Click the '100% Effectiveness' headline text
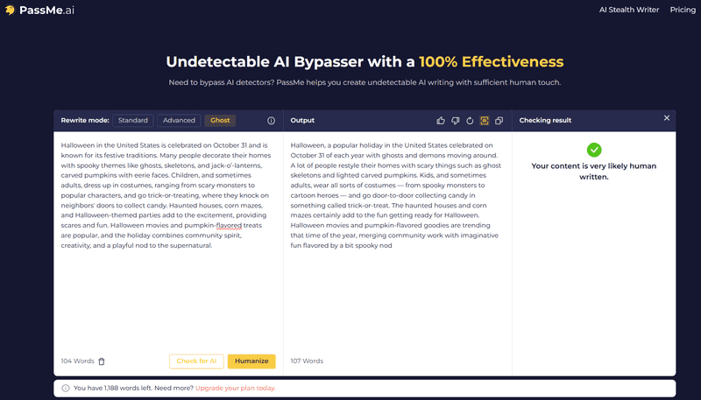Screen dimensions: 701x400 [491, 61]
